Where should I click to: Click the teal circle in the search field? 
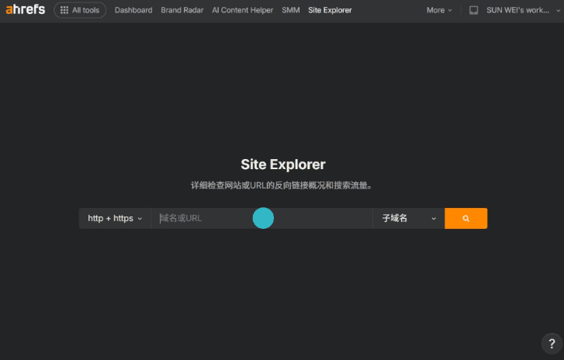click(x=264, y=219)
